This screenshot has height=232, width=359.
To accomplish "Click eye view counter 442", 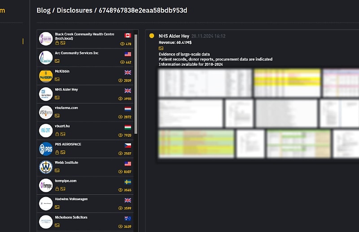I will click(126, 62).
